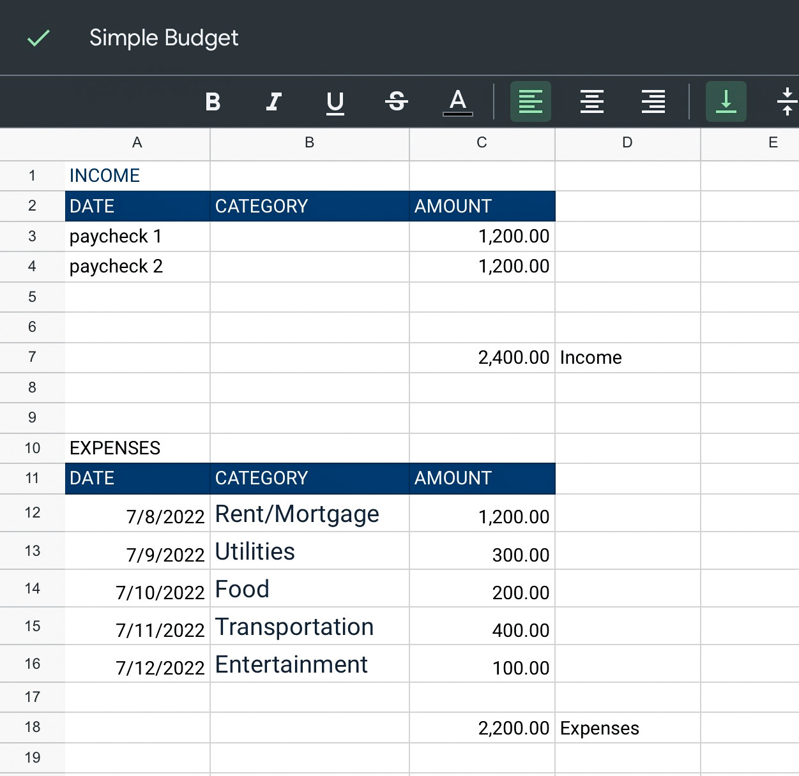This screenshot has width=799, height=776.
Task: Select the right align option
Action: click(653, 101)
